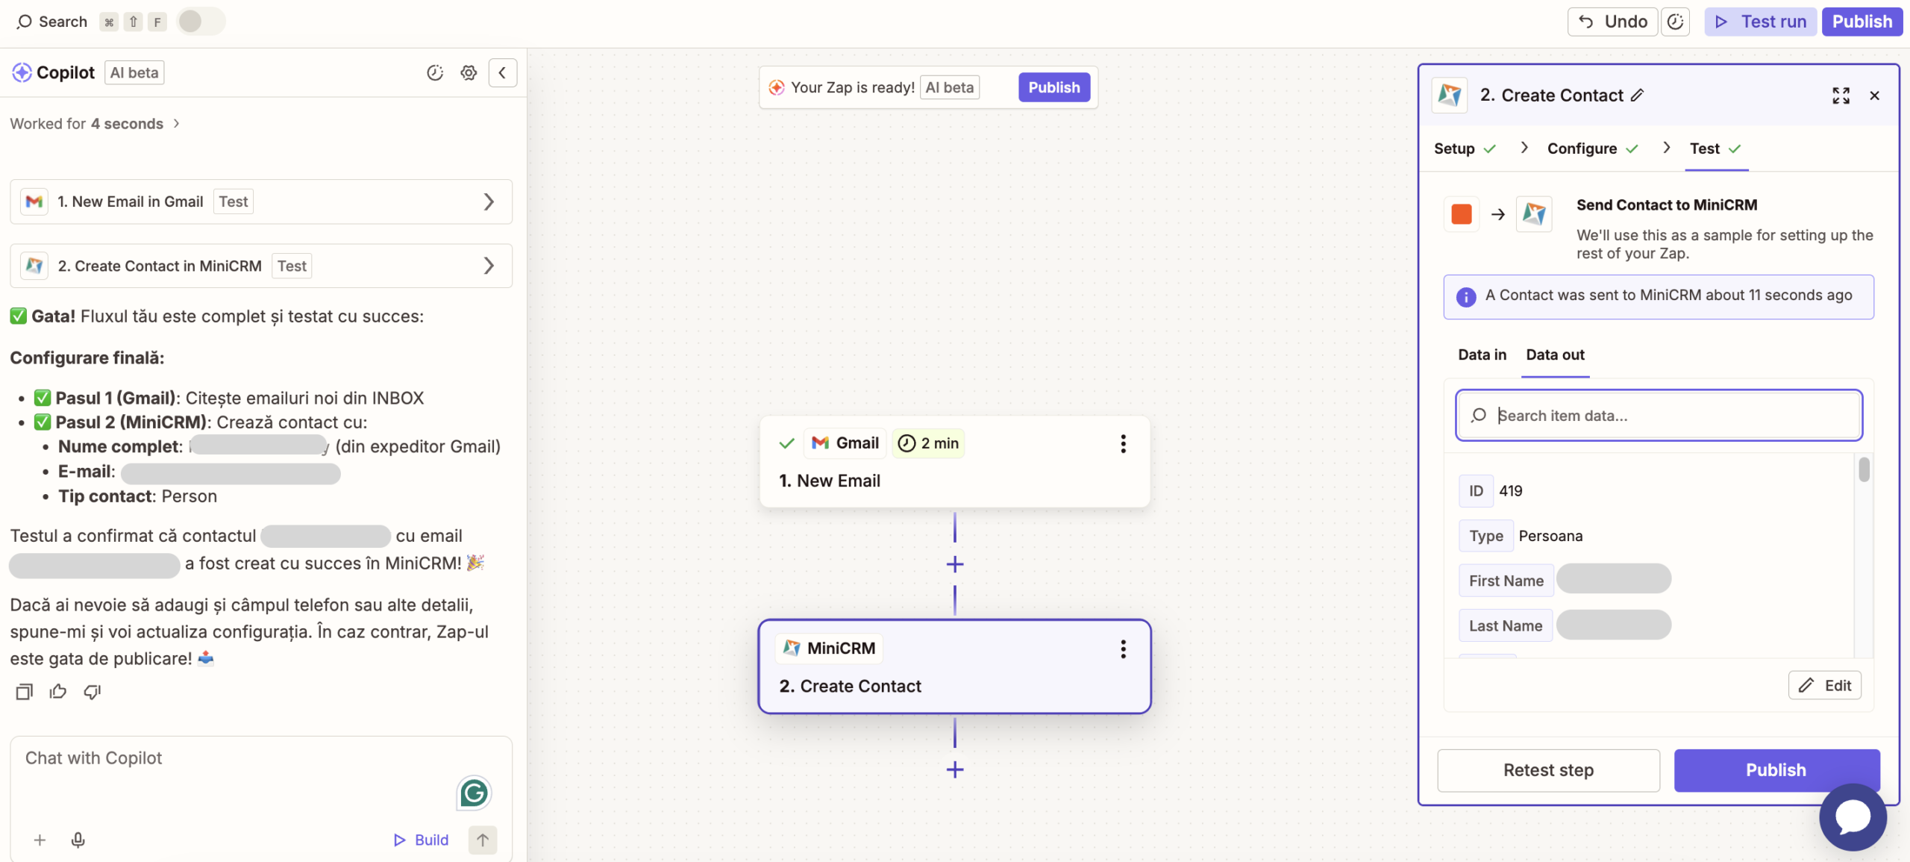The image size is (1910, 862).
Task: Expand Create Contact in MiniCRM step
Action: pos(488,266)
